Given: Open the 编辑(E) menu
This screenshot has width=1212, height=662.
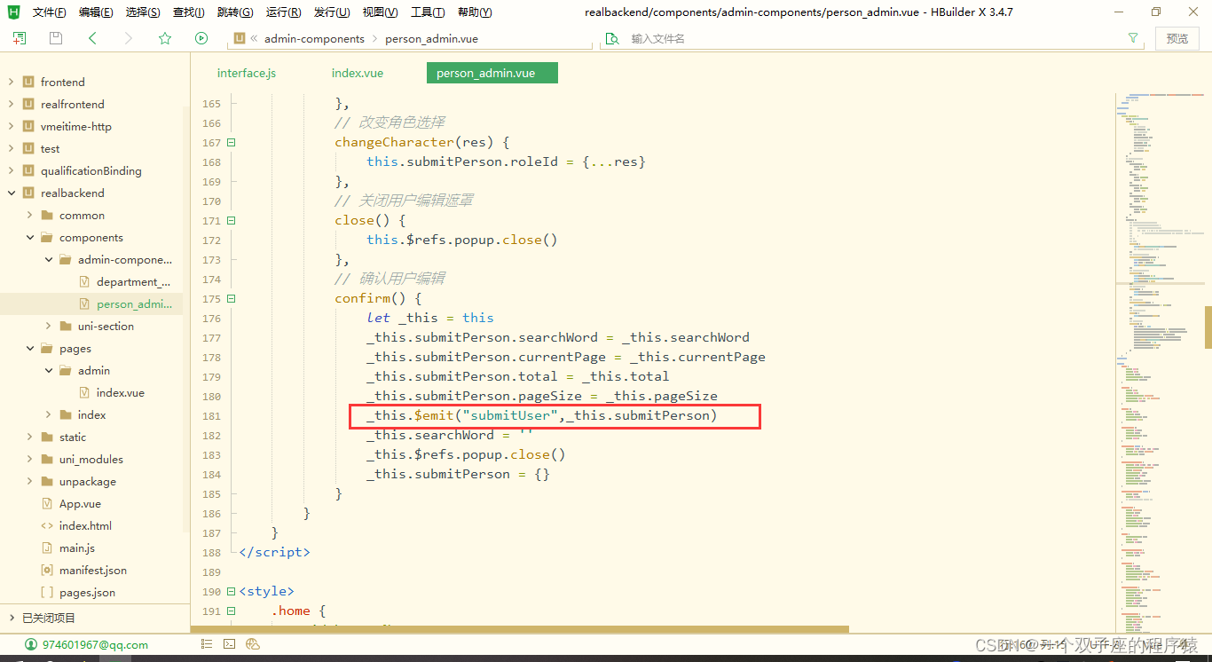Looking at the screenshot, I should [x=96, y=12].
